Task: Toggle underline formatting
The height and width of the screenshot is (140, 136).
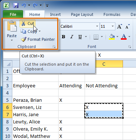Action: tap(80, 36)
